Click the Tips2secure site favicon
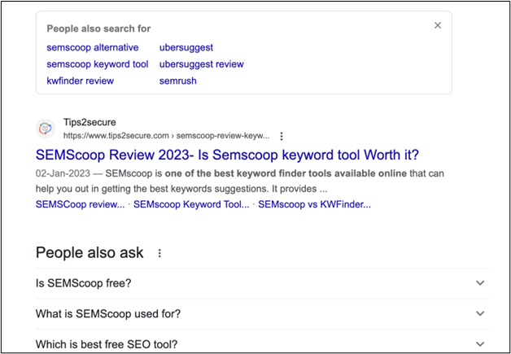The image size is (511, 354). [46, 129]
